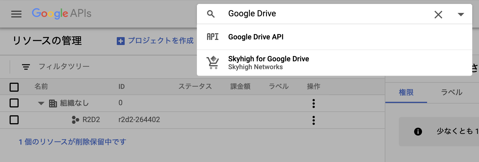
Task: Click the search magnifier icon
Action: [211, 14]
